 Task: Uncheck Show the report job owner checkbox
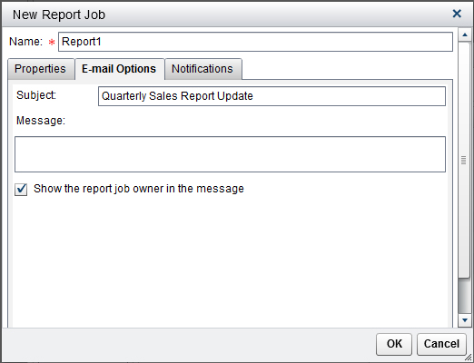(x=21, y=190)
